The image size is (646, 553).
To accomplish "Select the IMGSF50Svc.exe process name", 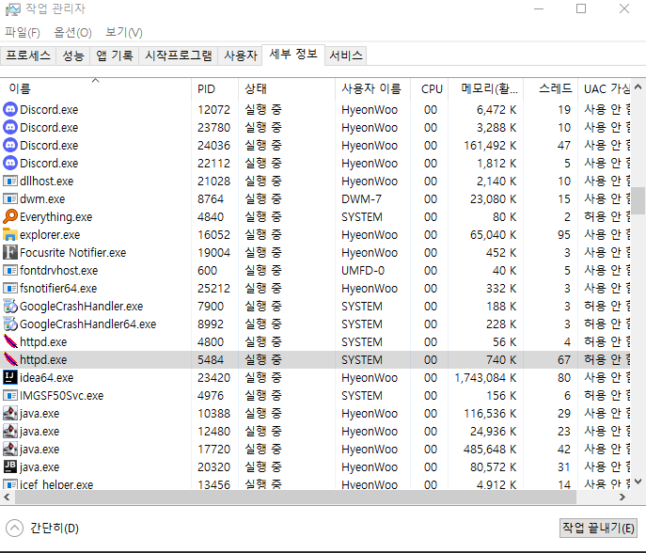I will [x=61, y=395].
